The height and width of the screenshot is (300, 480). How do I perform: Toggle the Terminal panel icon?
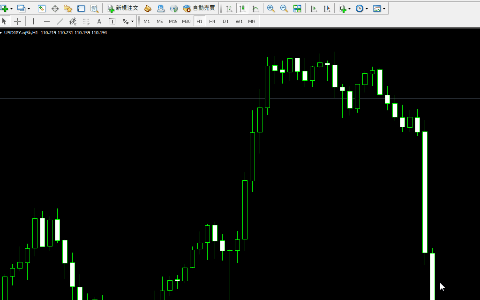click(81, 8)
